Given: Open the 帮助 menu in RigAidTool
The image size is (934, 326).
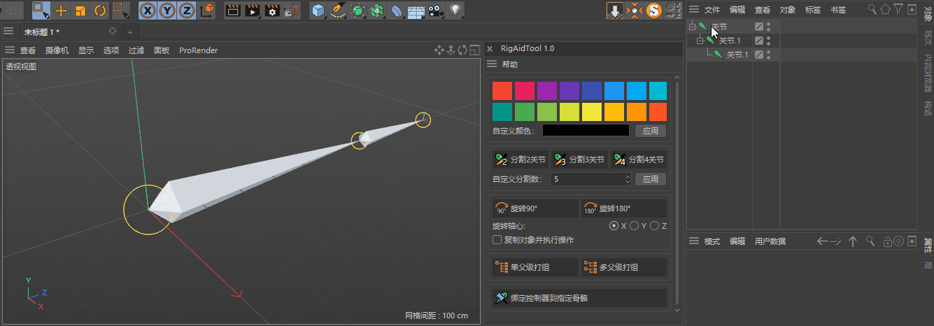Looking at the screenshot, I should coord(509,64).
